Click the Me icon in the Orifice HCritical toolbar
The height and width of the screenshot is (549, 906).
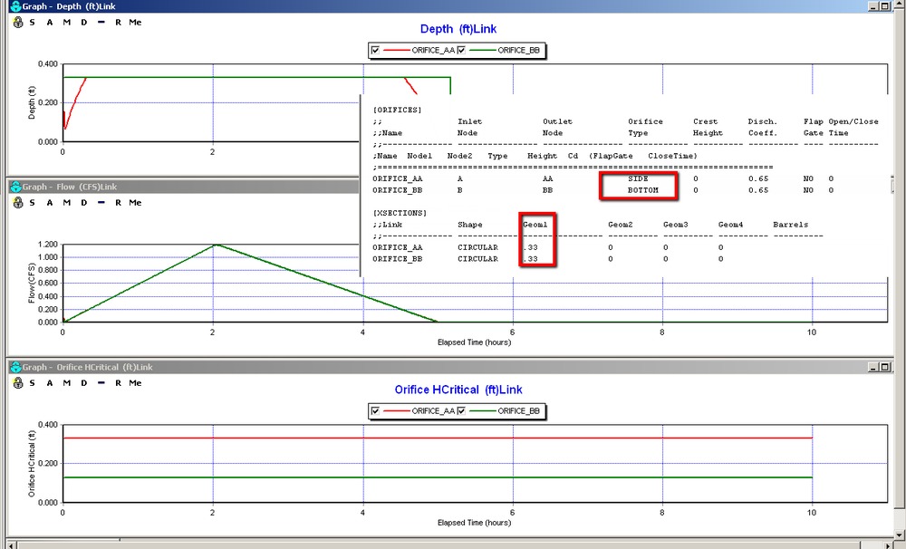point(134,382)
